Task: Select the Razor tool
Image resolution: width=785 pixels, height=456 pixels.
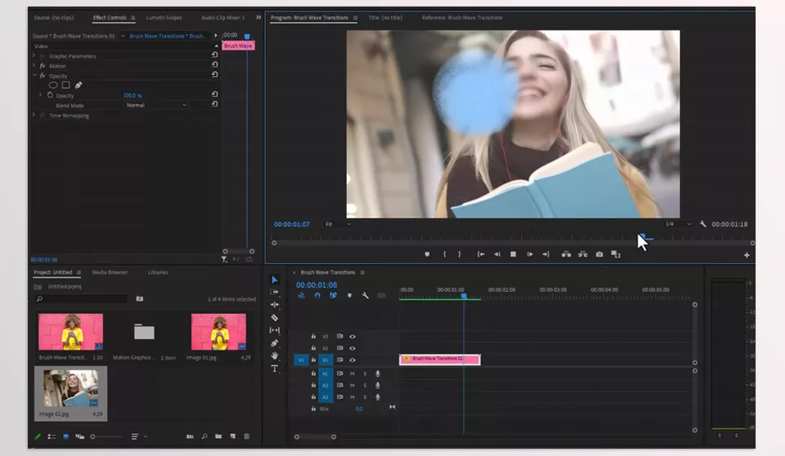Action: click(275, 317)
